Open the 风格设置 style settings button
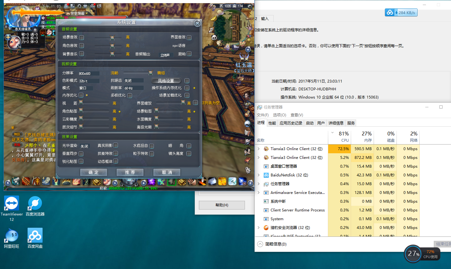451x269 pixels. (x=166, y=81)
